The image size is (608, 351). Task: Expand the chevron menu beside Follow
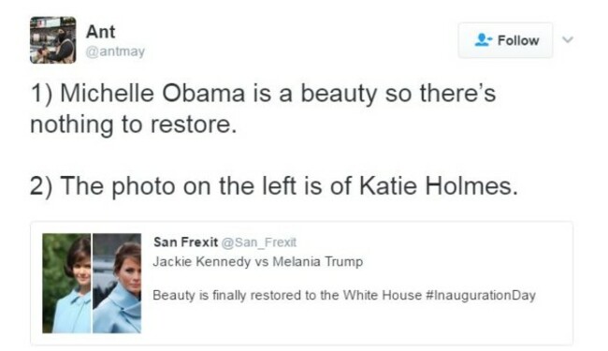point(568,39)
